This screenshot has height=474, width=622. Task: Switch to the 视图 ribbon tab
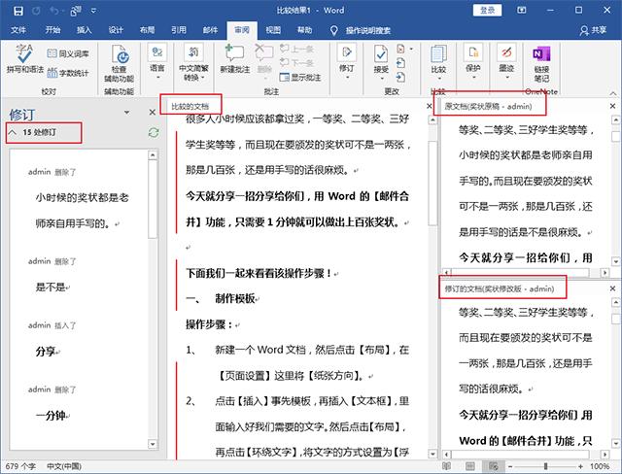pos(273,30)
